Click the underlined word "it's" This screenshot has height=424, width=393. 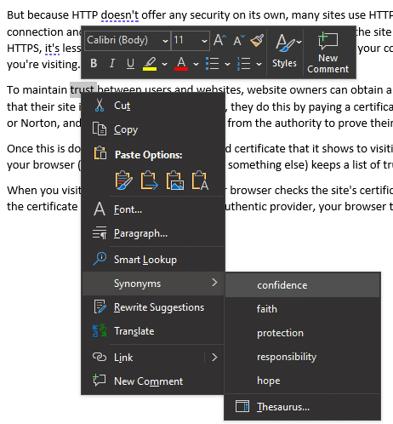(x=52, y=49)
